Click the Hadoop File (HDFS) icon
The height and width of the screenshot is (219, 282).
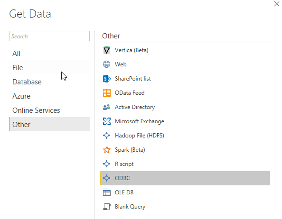(107, 136)
